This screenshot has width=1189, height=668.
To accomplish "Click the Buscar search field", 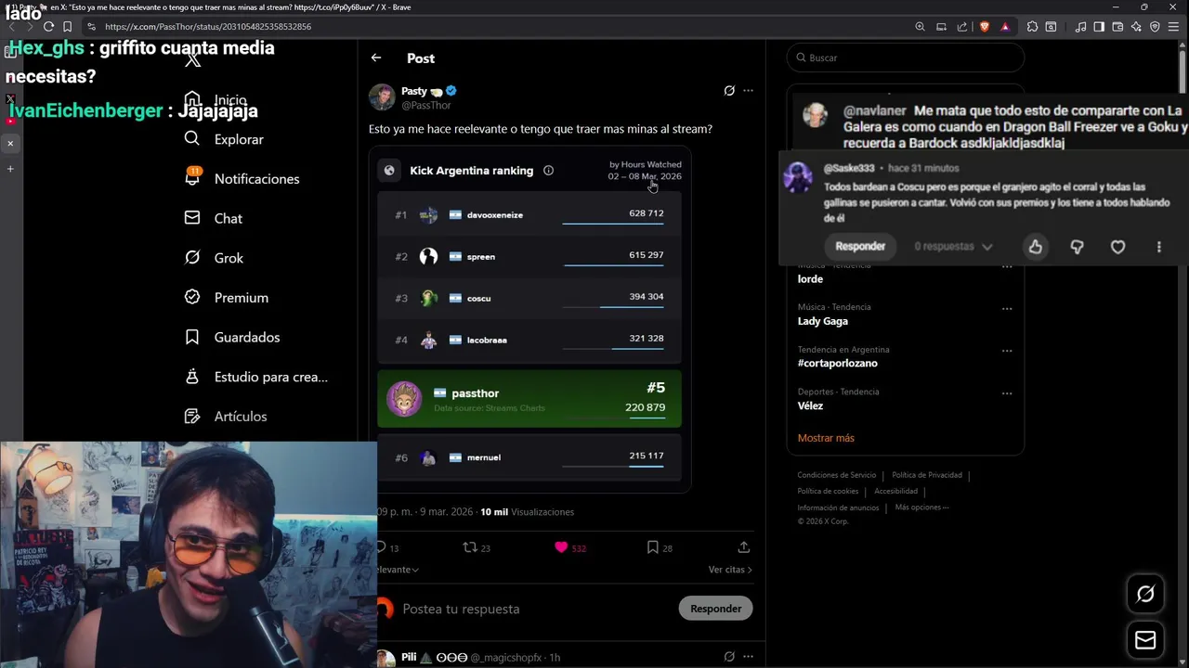I will pyautogui.click(x=906, y=58).
